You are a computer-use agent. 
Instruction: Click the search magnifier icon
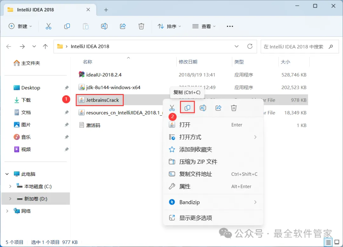pos(331,47)
